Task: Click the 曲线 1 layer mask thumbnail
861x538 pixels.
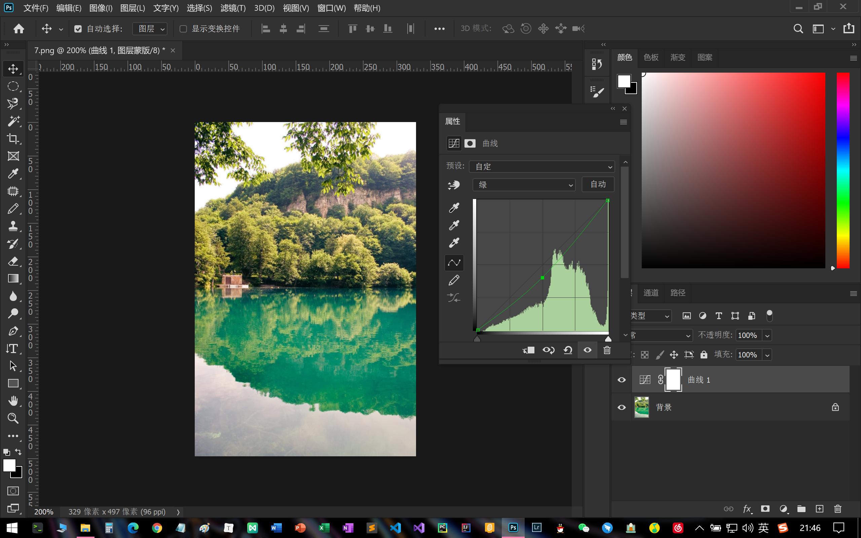Action: point(673,380)
